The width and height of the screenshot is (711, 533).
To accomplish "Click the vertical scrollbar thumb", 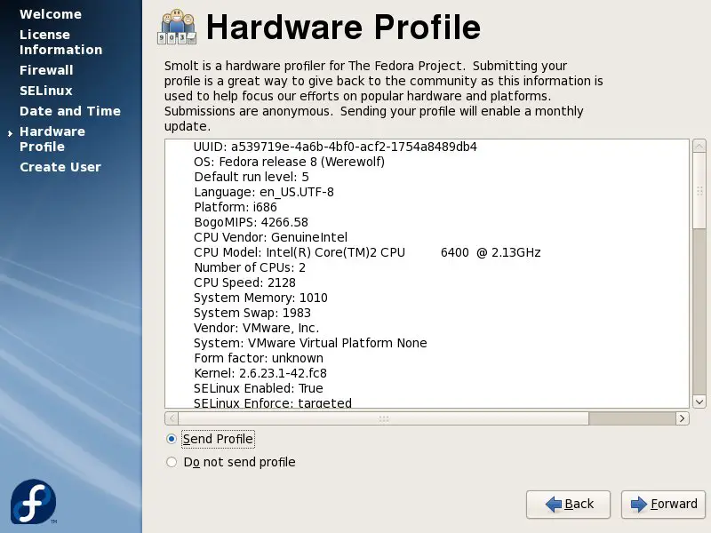I will tap(699, 191).
